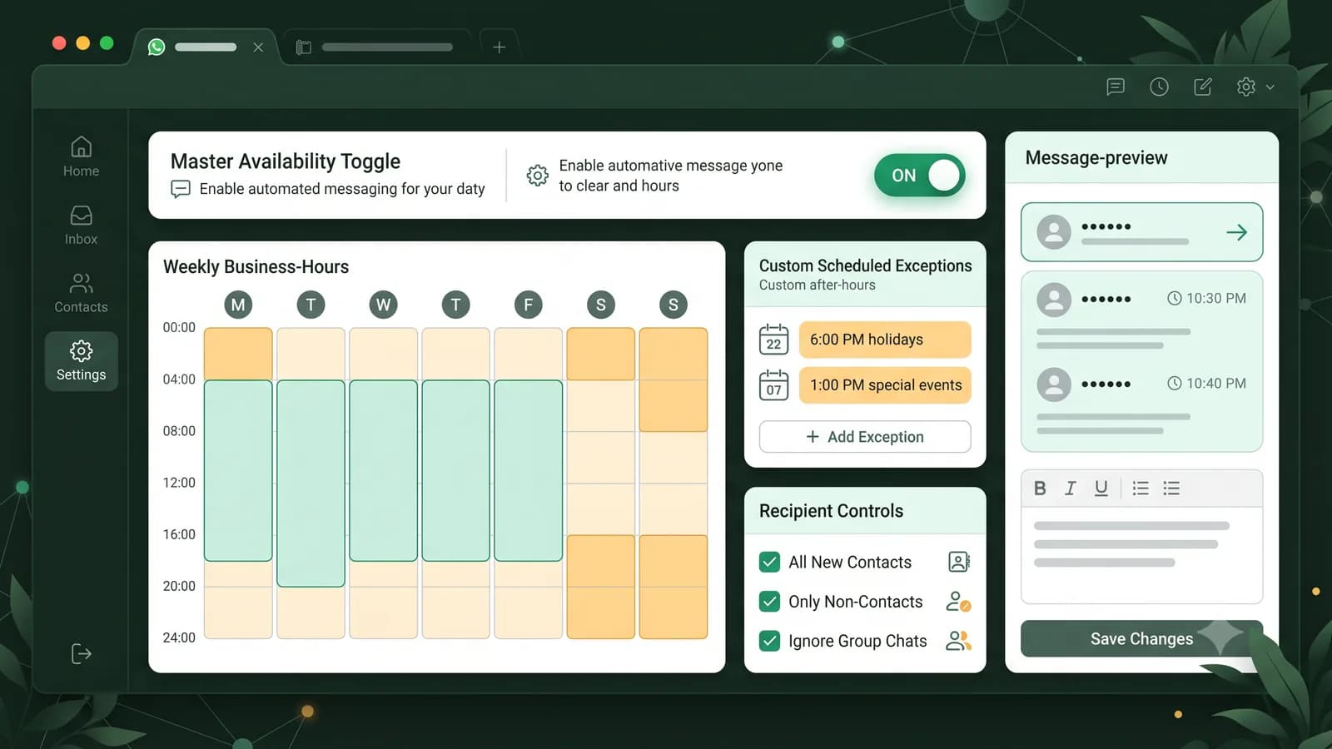This screenshot has height=749, width=1332.
Task: Open the toolbar settings gear
Action: tap(1245, 87)
